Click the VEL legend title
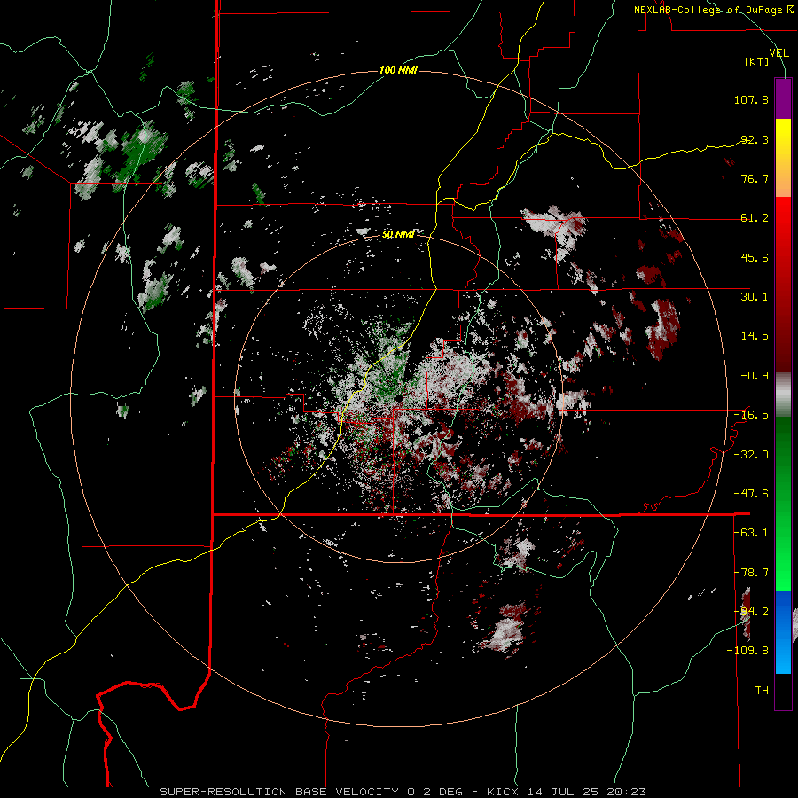This screenshot has width=798, height=798. coord(778,53)
